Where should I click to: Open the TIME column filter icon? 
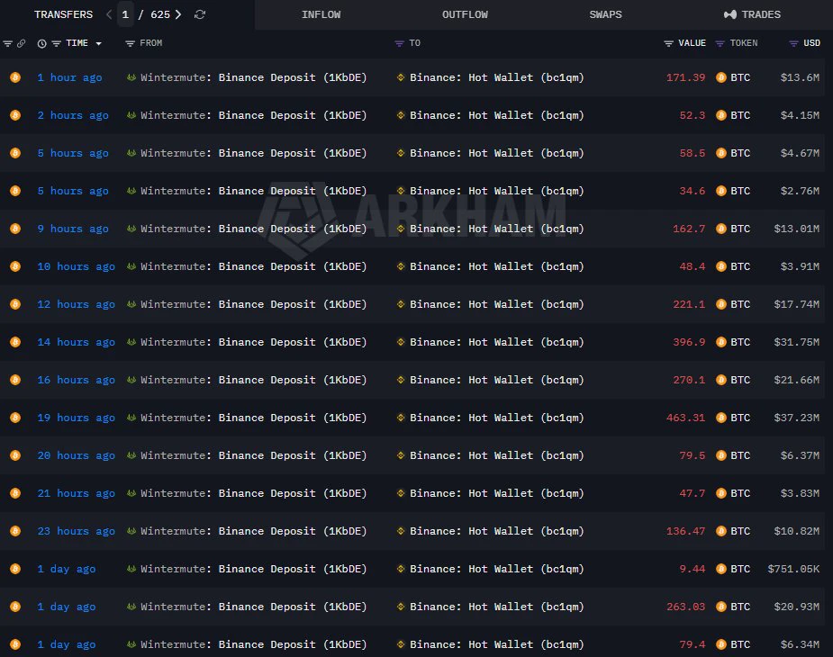(x=57, y=43)
